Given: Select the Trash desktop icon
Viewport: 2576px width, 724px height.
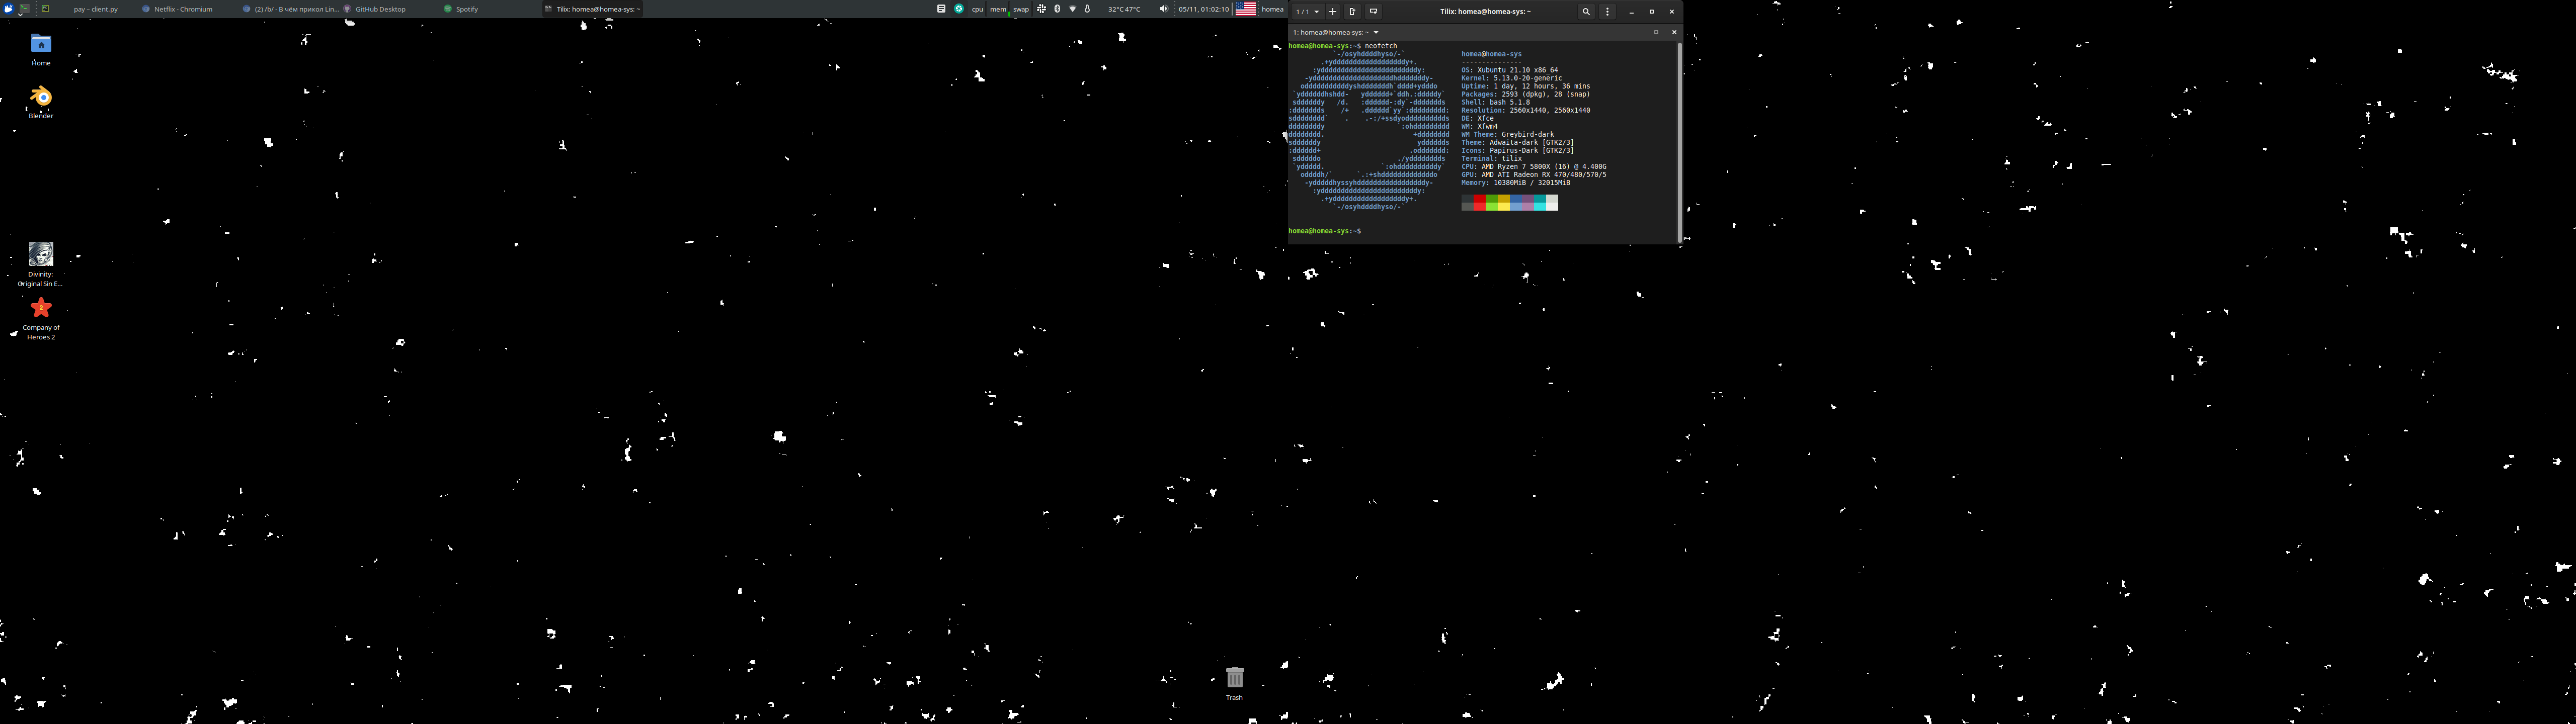Looking at the screenshot, I should [x=1235, y=684].
